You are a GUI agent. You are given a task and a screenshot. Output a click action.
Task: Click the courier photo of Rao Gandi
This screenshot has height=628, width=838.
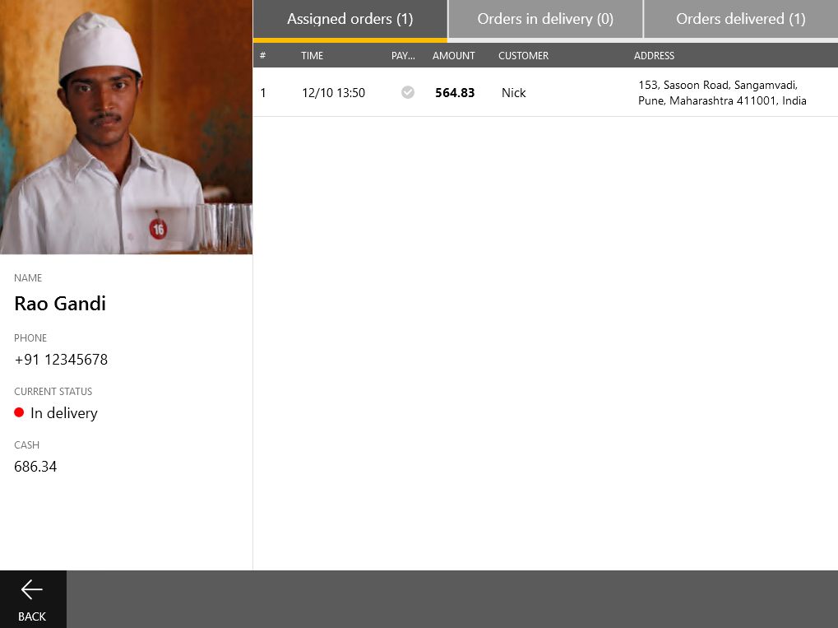pyautogui.click(x=126, y=127)
